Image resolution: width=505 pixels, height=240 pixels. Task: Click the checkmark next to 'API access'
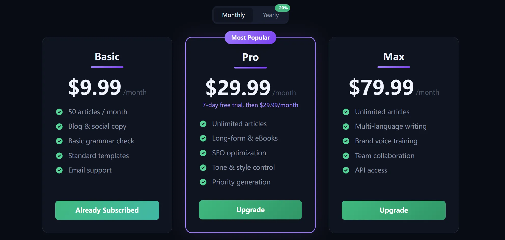pyautogui.click(x=346, y=170)
